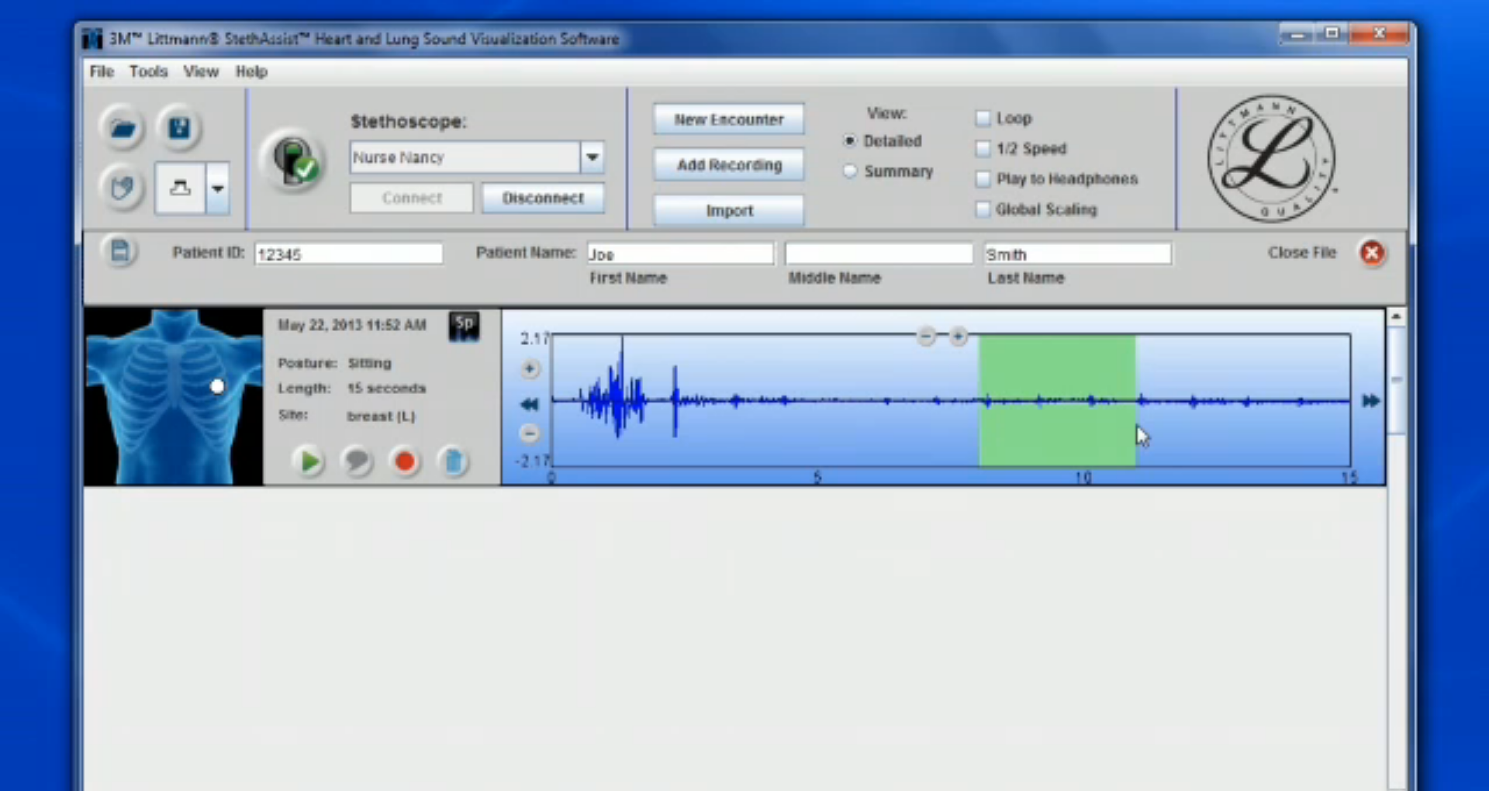Open the File menu
This screenshot has width=1489, height=791.
[102, 71]
